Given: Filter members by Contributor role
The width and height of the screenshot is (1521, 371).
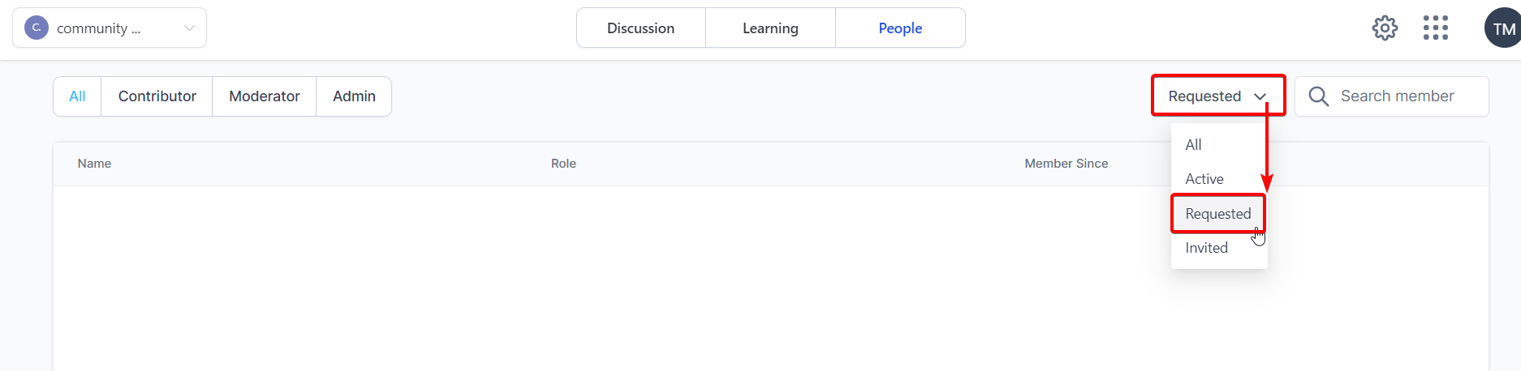Looking at the screenshot, I should [157, 96].
